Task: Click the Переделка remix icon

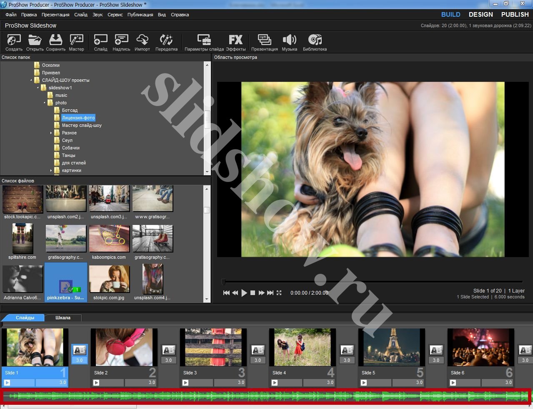Action: (166, 43)
